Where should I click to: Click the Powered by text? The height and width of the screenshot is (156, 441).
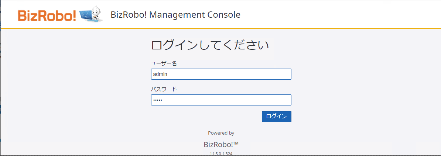(x=221, y=133)
